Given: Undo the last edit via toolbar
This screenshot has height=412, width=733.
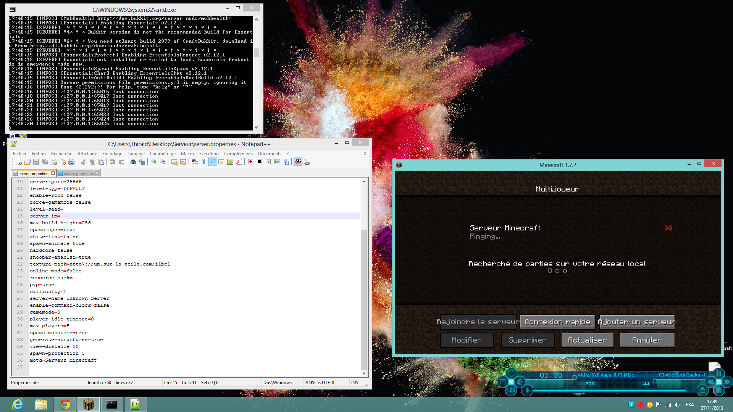Looking at the screenshot, I should [113, 162].
